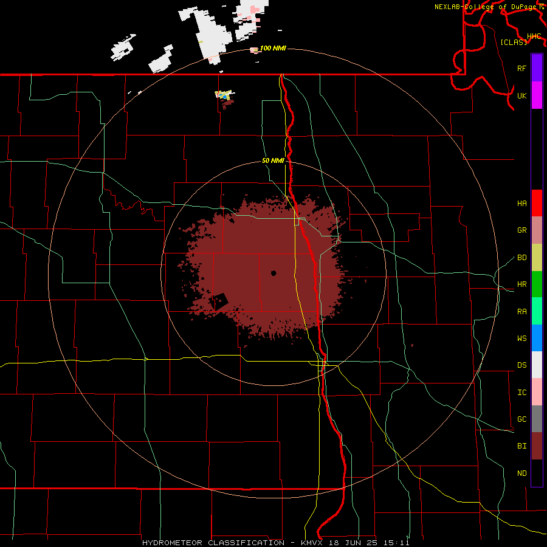Viewport: 547px width, 547px height.
Task: Click the WS legend label
Action: [521, 339]
